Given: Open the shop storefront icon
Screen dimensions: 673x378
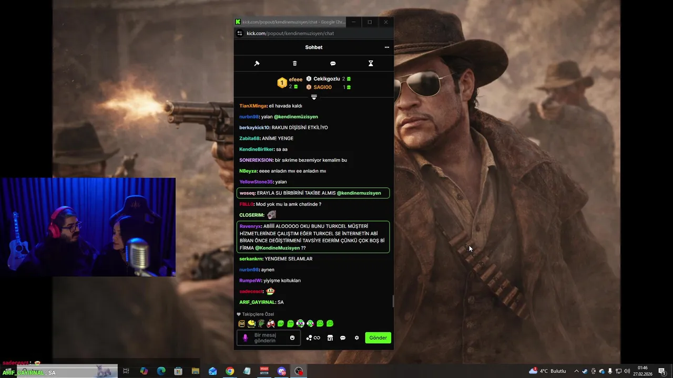Looking at the screenshot, I should (x=330, y=338).
